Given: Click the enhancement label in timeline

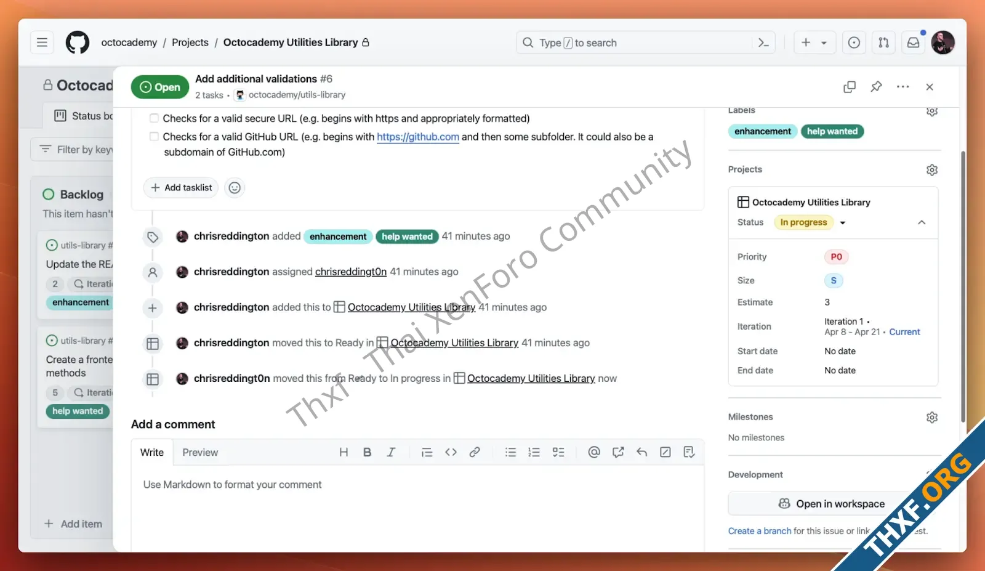Looking at the screenshot, I should tap(338, 237).
